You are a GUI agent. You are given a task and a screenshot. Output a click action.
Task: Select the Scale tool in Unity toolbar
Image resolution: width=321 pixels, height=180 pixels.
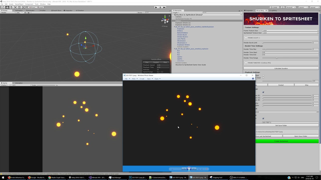pos(15,7)
